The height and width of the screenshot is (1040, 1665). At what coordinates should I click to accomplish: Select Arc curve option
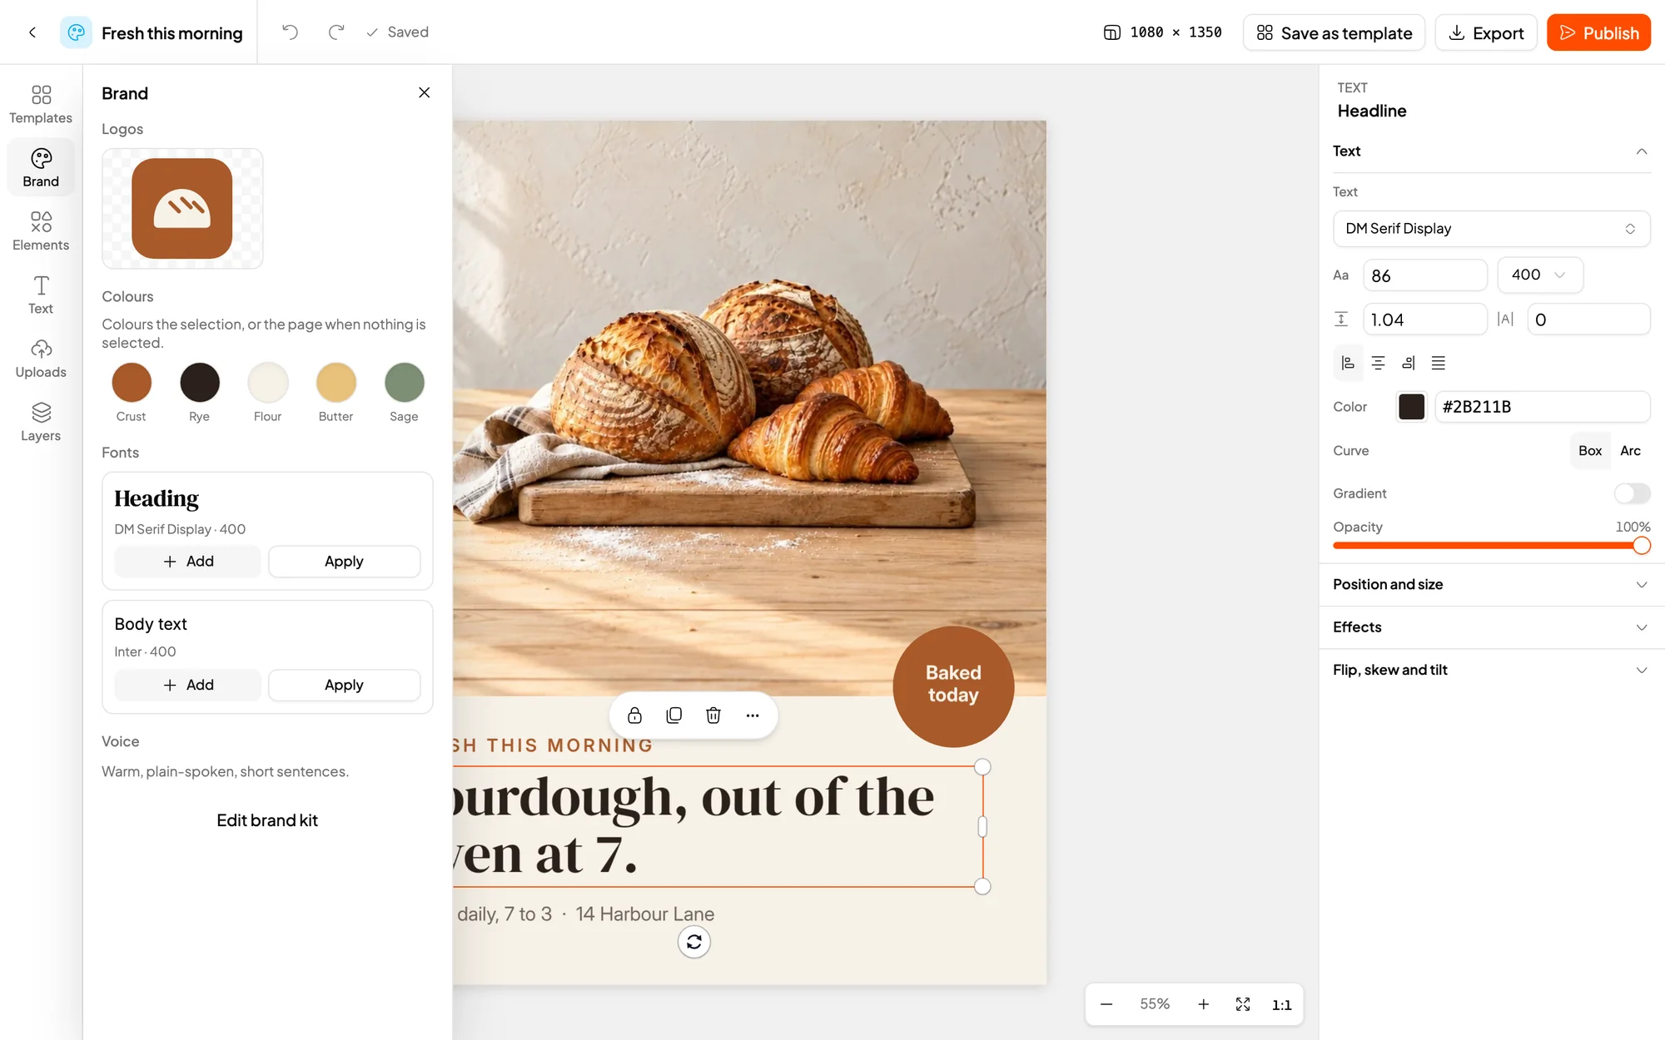tap(1630, 450)
